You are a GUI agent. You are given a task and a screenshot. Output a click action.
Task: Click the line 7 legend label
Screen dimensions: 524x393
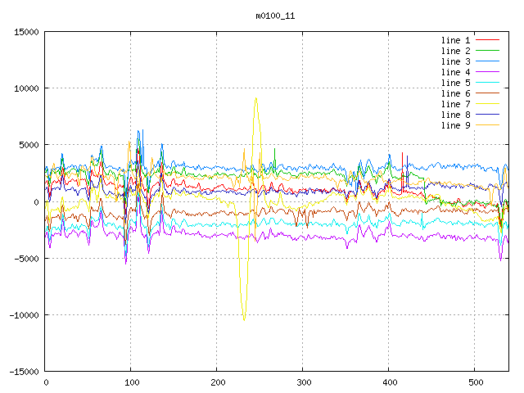455,104
